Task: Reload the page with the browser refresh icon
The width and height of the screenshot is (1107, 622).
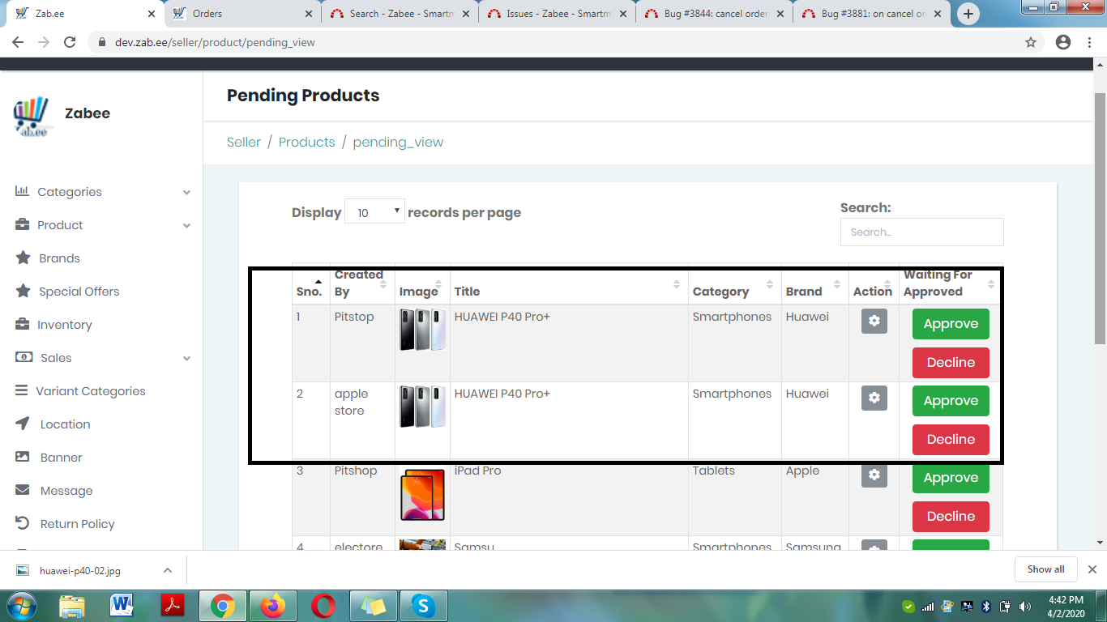Action: tap(70, 42)
